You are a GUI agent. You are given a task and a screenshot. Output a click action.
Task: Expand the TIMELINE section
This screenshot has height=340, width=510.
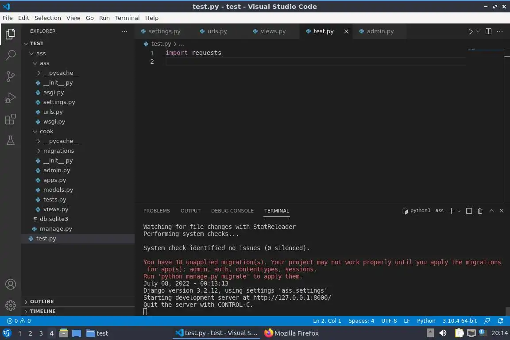click(78, 311)
